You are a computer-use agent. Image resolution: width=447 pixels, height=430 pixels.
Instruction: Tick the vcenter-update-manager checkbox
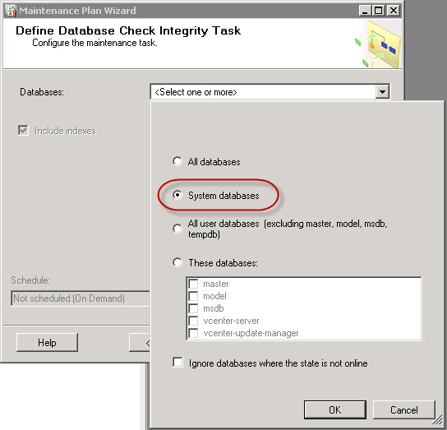pos(193,333)
